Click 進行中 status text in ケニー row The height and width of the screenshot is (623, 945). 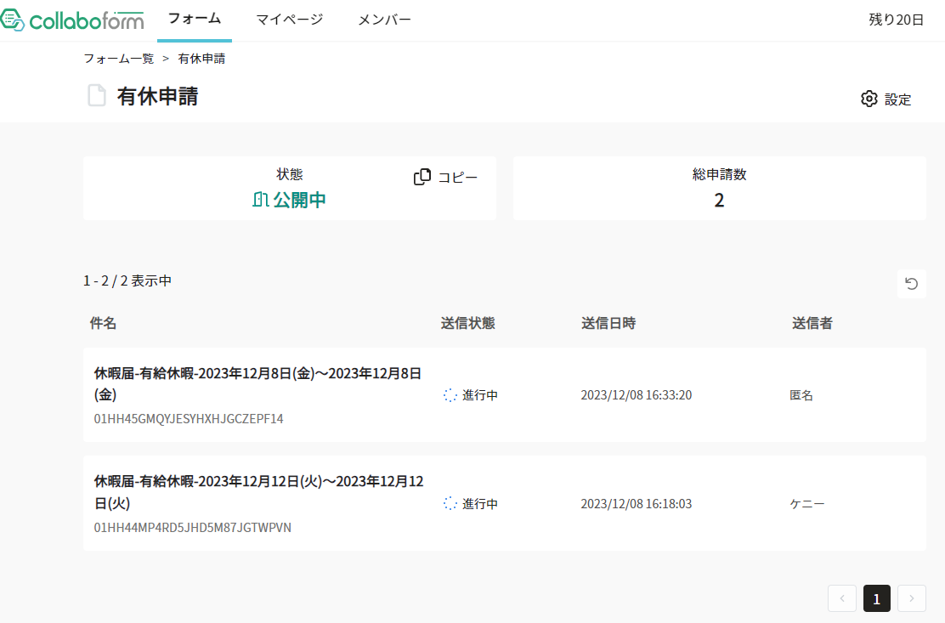pyautogui.click(x=480, y=504)
